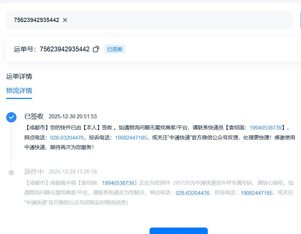
Task: Copy the waybill number 75623942935442
Action: [x=96, y=49]
